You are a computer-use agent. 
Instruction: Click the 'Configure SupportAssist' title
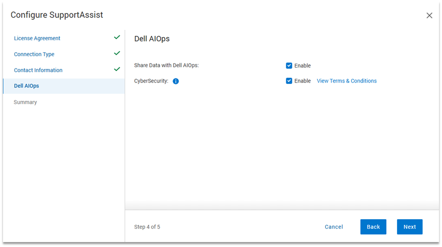(57, 15)
